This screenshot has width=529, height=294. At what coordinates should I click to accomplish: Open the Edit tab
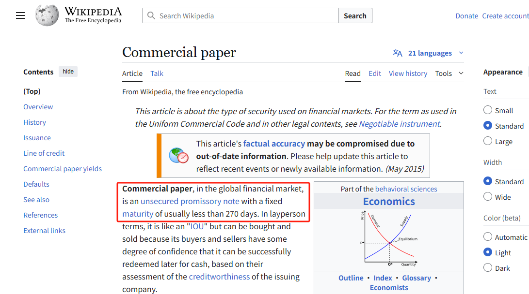coord(375,73)
